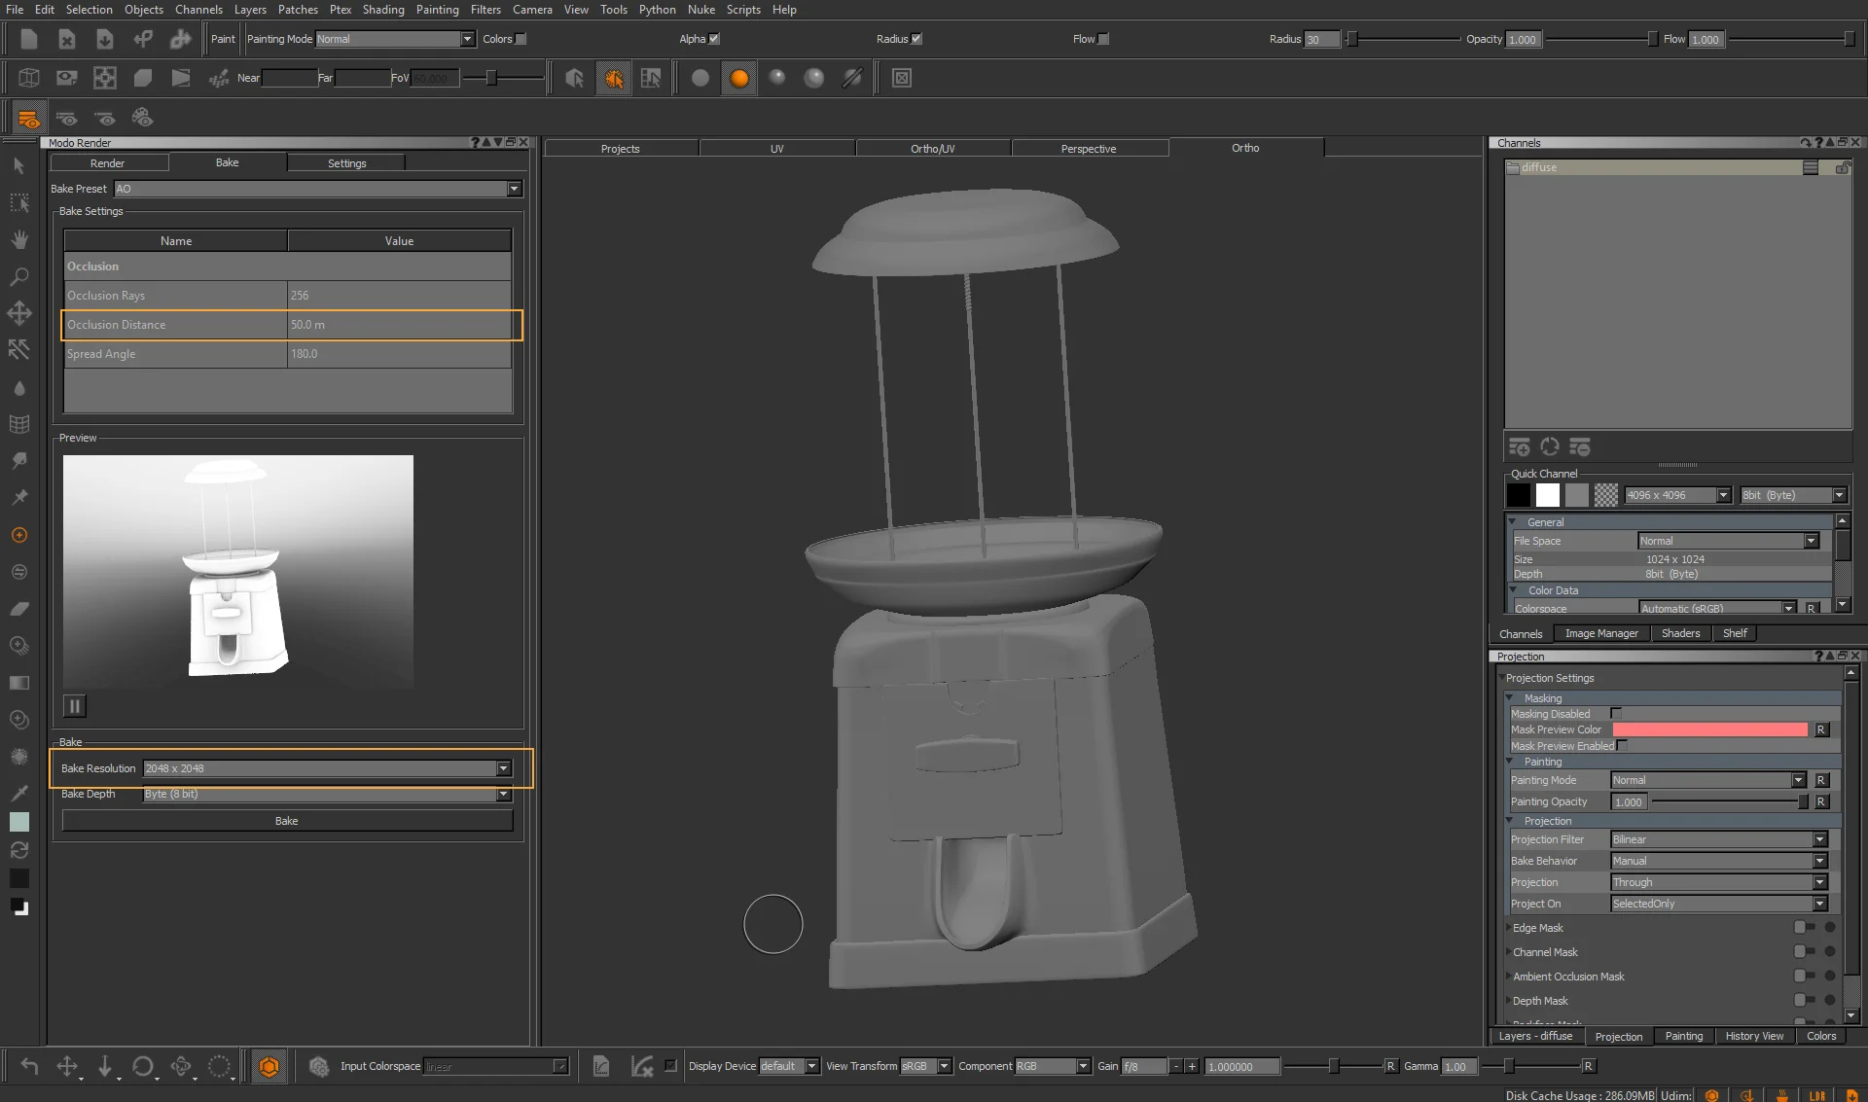
Task: Pause the bake preview rendering
Action: click(75, 706)
